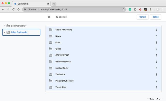Open a new tab with plus button
Screen dimensions: 166x101
[54, 4]
